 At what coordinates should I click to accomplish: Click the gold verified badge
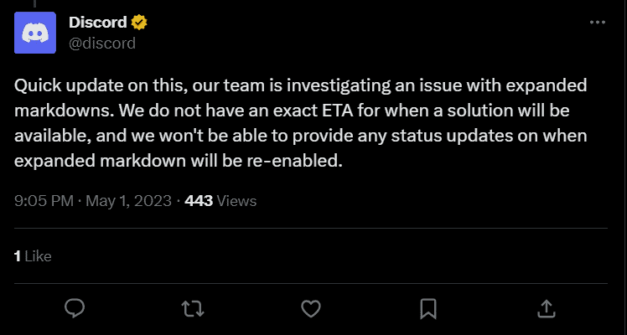pos(141,23)
